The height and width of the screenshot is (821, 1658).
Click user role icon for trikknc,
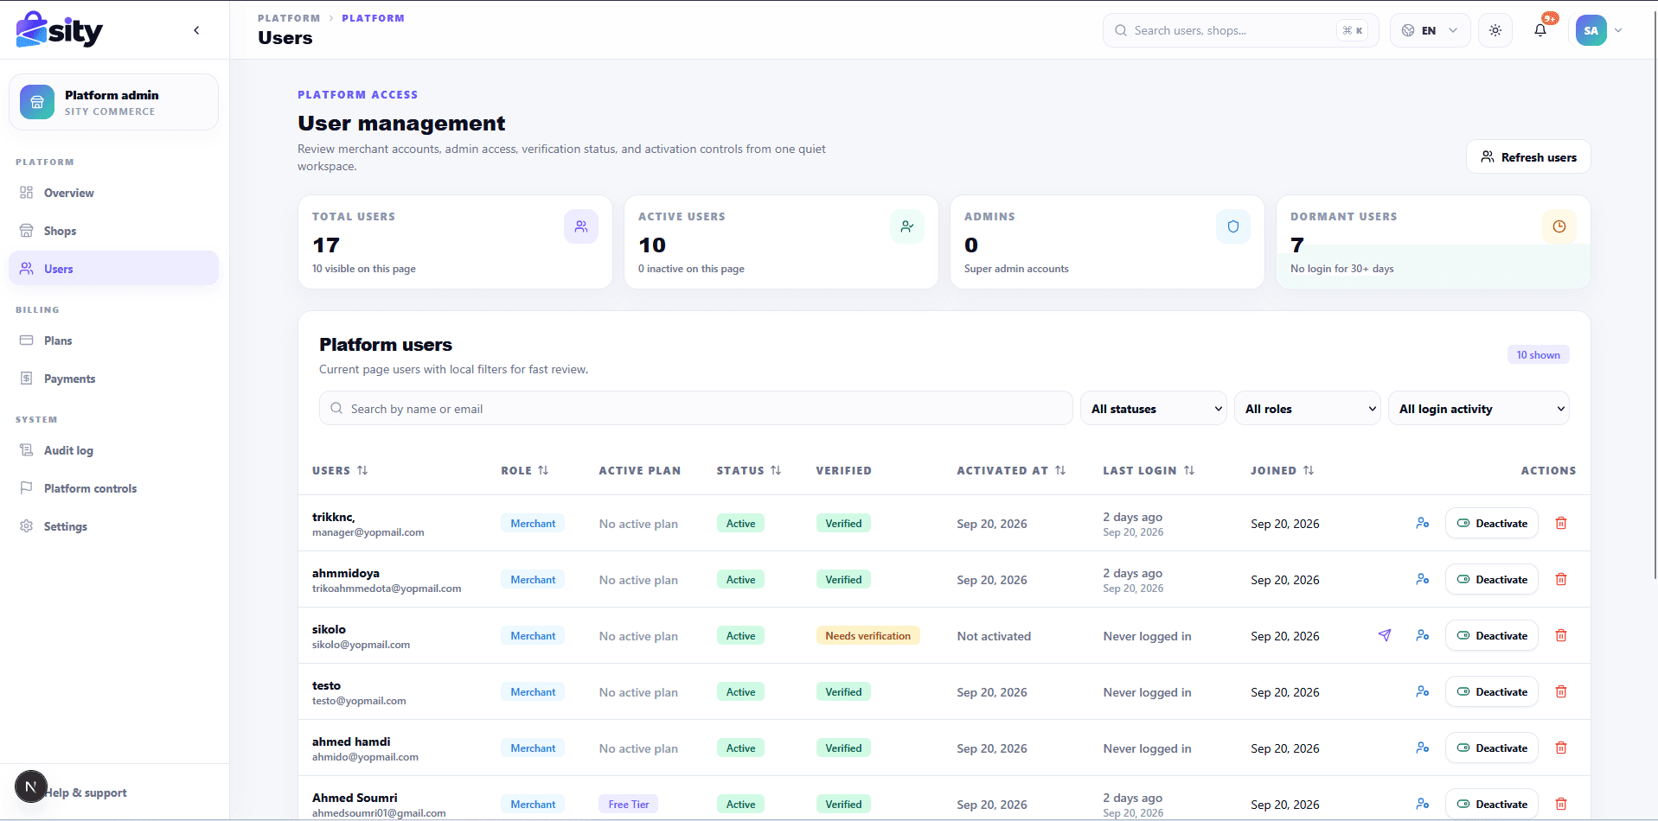click(1423, 523)
